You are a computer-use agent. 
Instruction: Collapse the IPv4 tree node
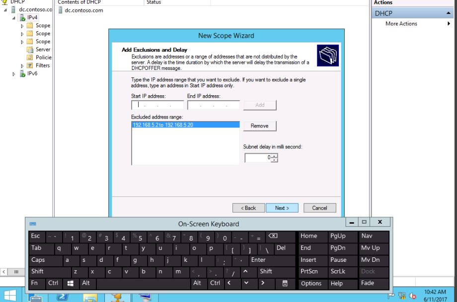(x=14, y=18)
